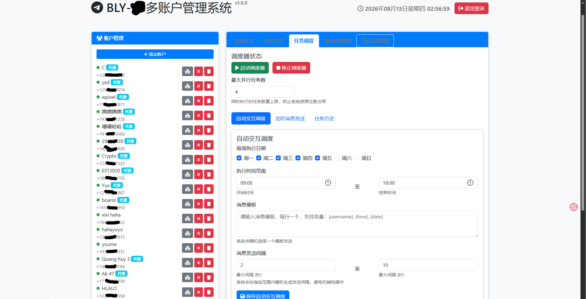Click the 停止调度器 button
The height and width of the screenshot is (299, 586).
291,68
